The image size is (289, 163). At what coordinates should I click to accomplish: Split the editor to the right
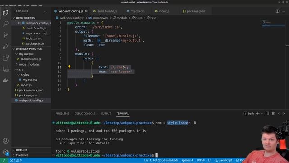coord(277,11)
